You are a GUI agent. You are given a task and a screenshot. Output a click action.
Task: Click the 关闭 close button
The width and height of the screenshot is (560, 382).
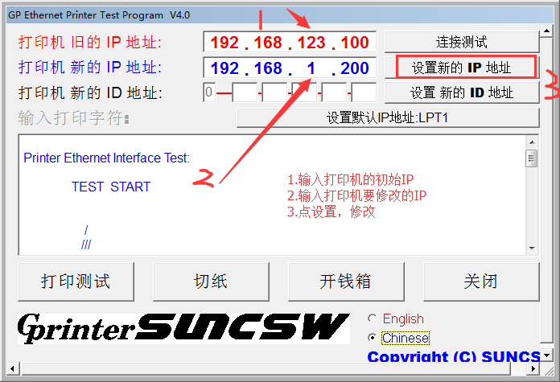[x=481, y=281]
